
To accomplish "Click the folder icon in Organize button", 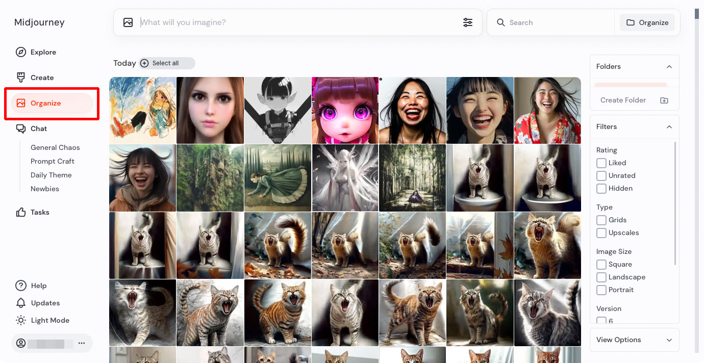I will (631, 22).
